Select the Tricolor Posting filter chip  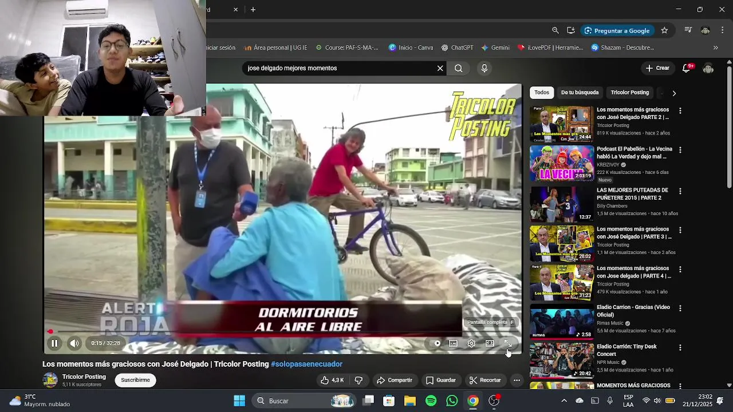(x=630, y=93)
